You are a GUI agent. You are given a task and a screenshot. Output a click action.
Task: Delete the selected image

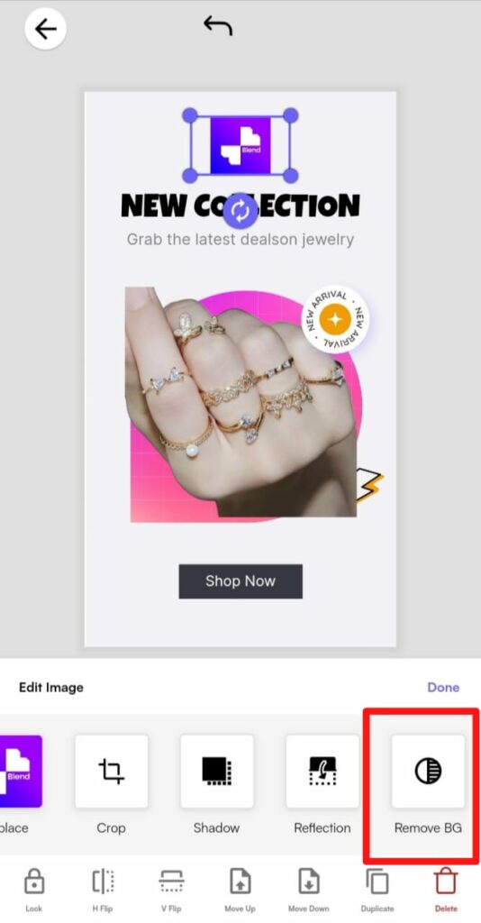click(446, 890)
